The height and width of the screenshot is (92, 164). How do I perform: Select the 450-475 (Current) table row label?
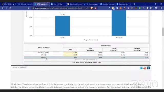pyautogui.click(x=44, y=53)
